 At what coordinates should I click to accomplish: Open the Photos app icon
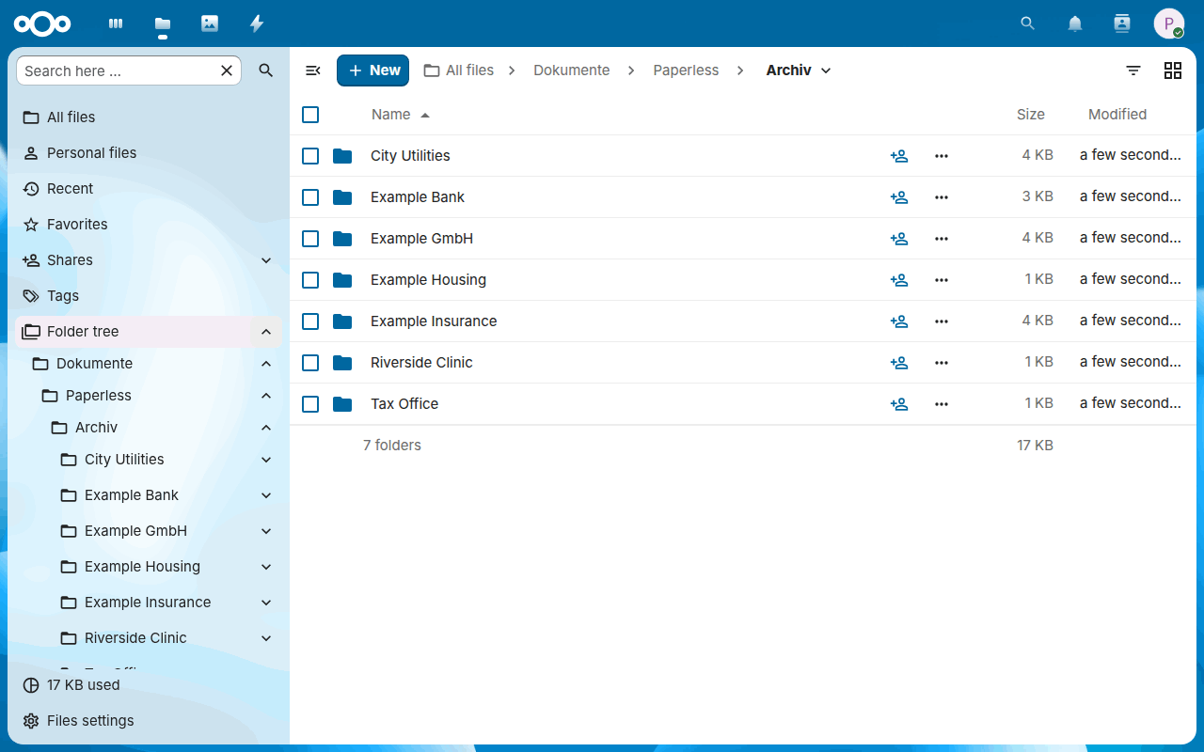coord(210,23)
